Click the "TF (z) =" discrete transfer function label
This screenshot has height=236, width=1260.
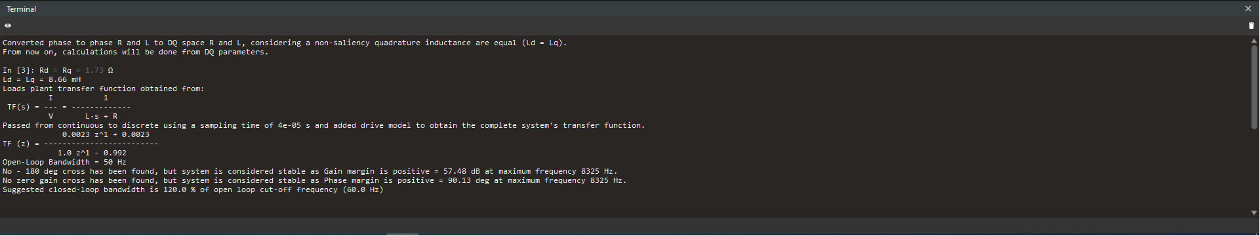20,144
